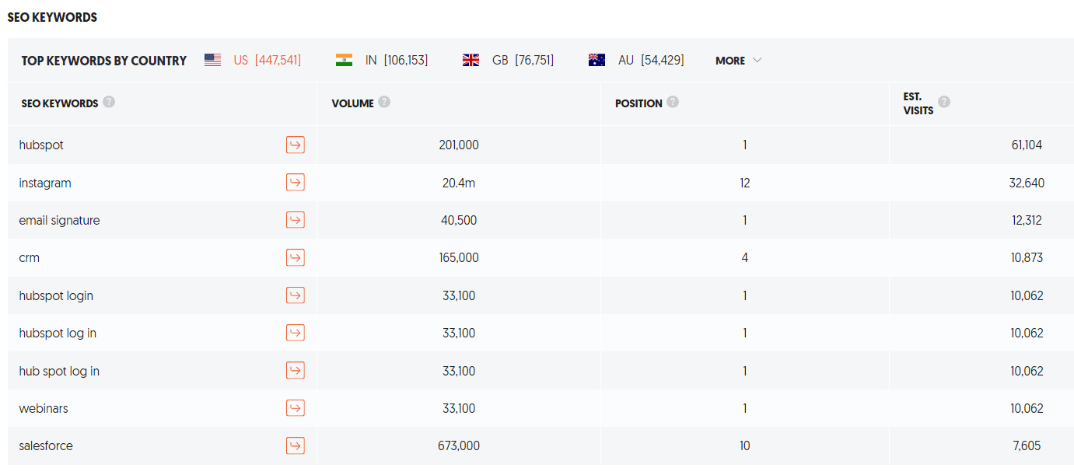The image size is (1074, 475).
Task: Open arrow icon for hubspot keyword
Action: (295, 145)
